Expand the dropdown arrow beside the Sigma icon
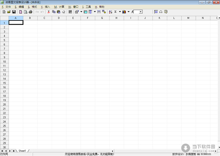Screen dimensions: 220x156 [x=120, y=12]
